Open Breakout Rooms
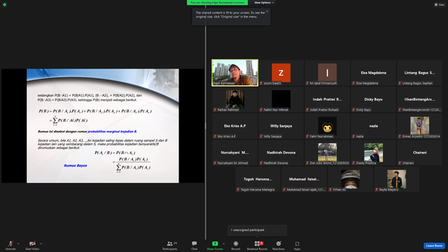The image size is (448, 252). 257,245
